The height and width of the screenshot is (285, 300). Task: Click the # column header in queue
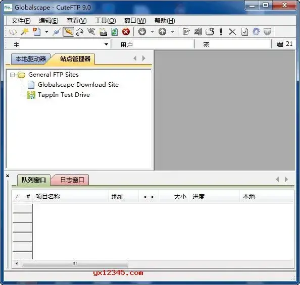coord(28,196)
